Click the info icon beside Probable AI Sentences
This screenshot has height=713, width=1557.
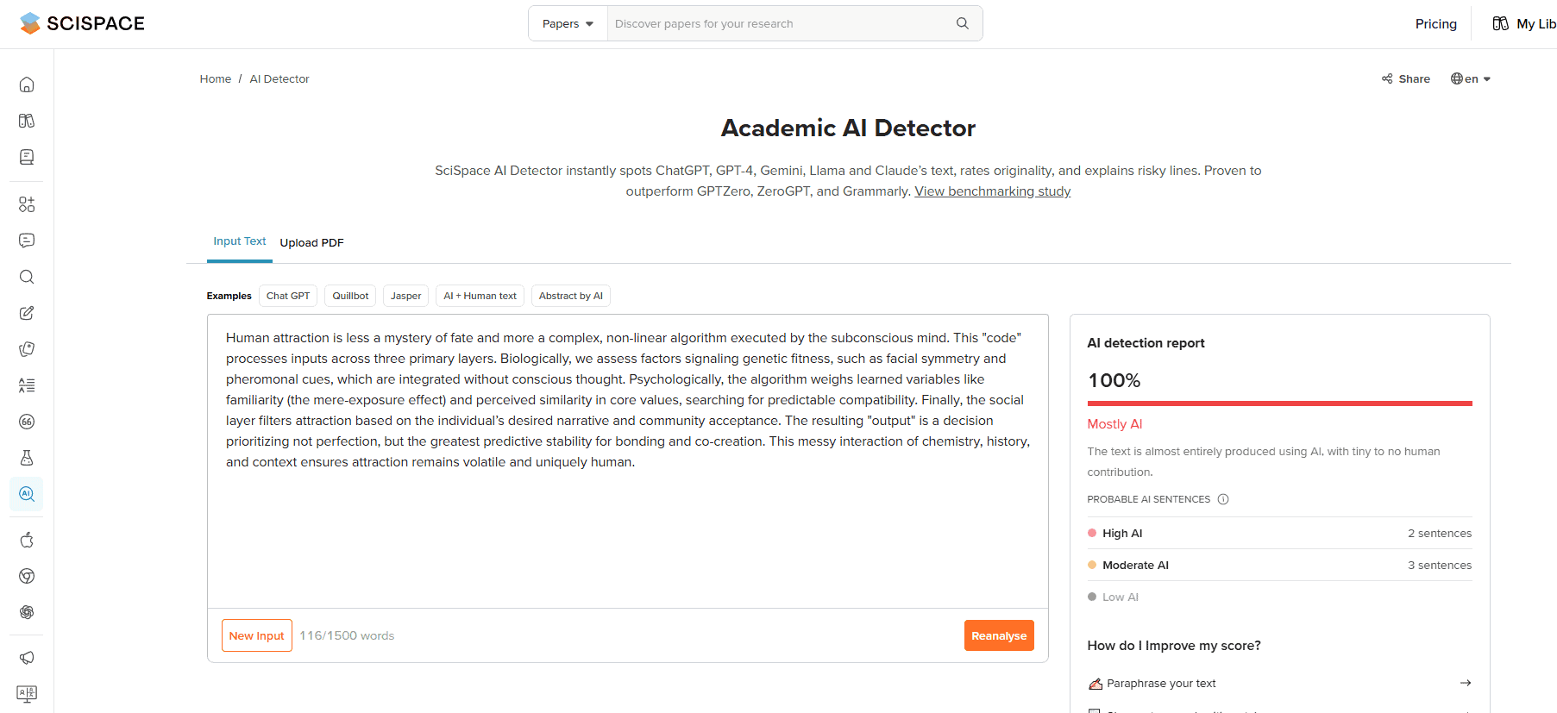click(x=1222, y=499)
